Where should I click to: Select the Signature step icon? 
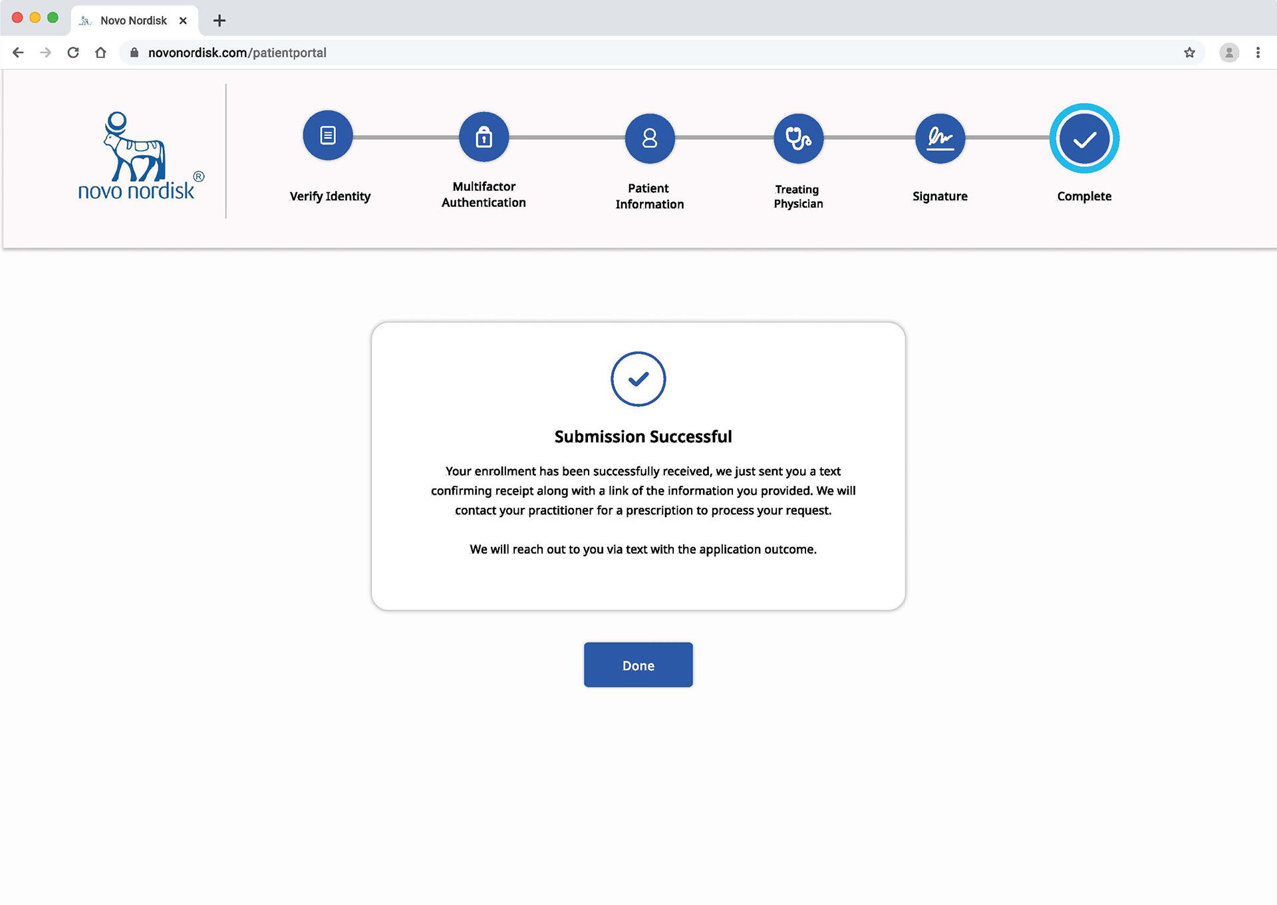click(940, 138)
